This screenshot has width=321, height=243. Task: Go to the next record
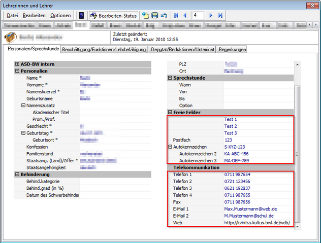click(211, 16)
